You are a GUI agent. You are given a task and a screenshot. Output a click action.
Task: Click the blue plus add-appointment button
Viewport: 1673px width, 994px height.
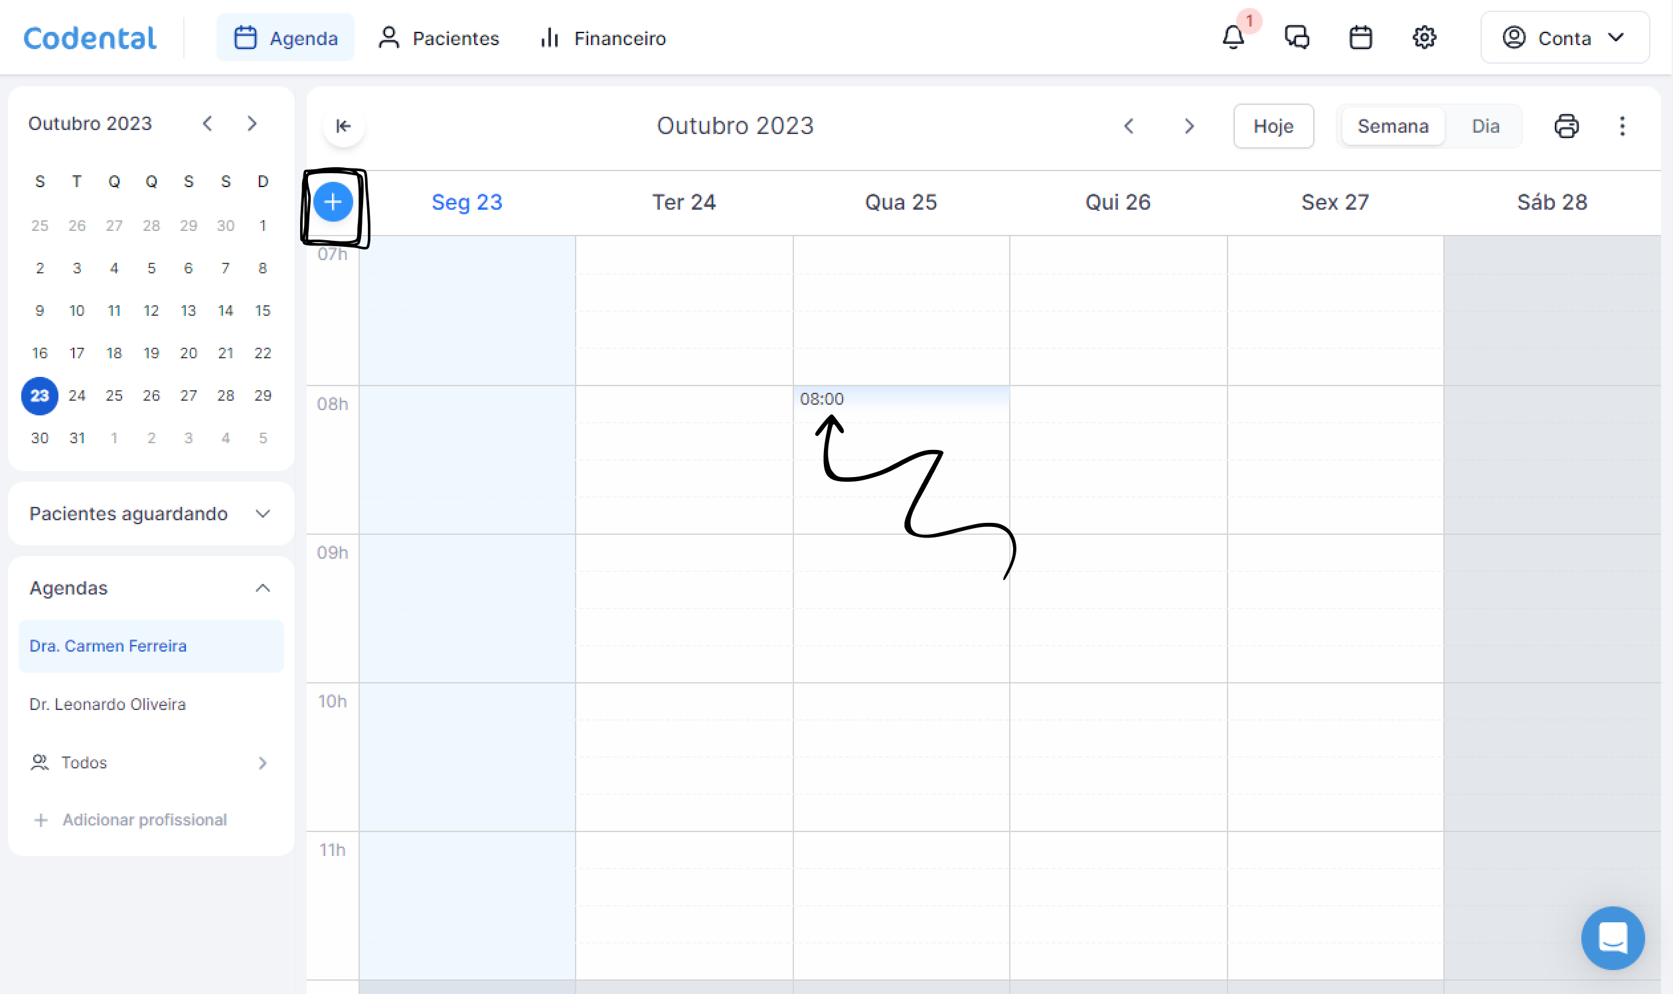pos(333,202)
